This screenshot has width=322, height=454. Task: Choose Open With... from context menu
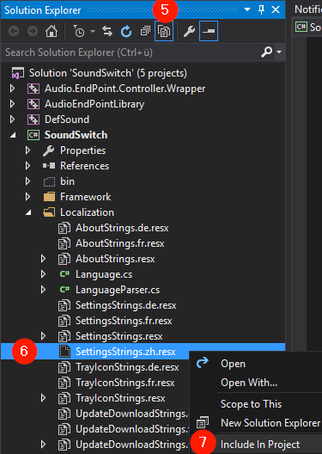pyautogui.click(x=249, y=383)
